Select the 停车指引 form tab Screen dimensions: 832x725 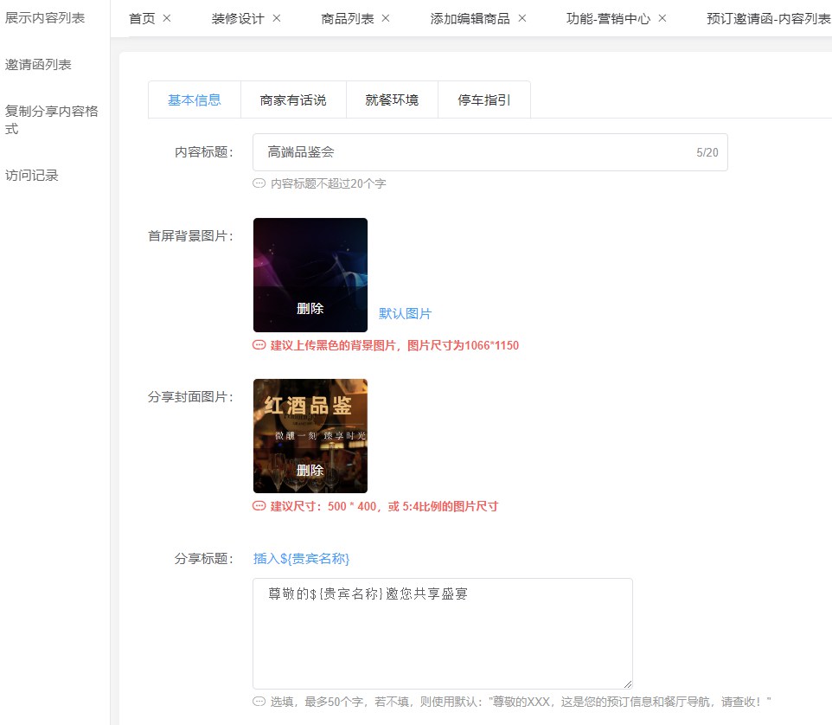(484, 99)
